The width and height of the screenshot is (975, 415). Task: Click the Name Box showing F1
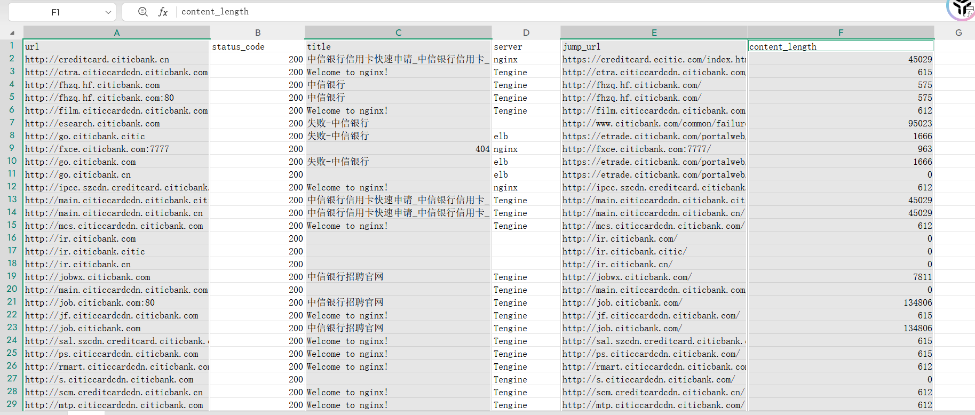(x=56, y=12)
